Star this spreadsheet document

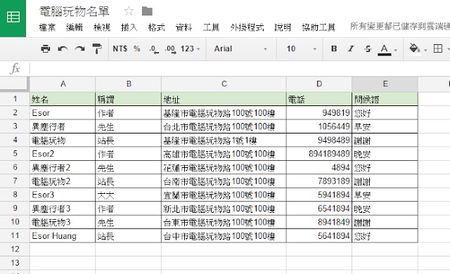[x=129, y=11]
